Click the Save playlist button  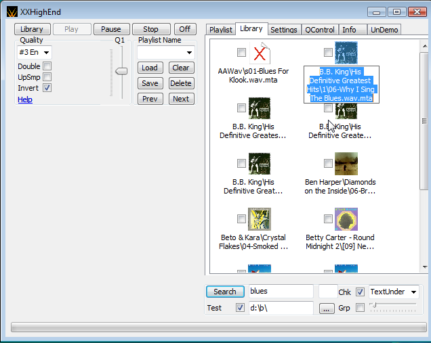150,83
